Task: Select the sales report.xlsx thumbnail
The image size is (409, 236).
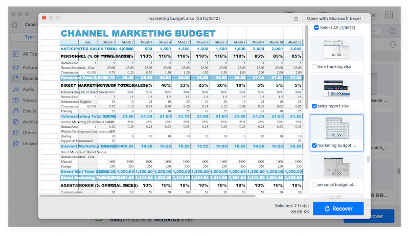Action: click(336, 88)
